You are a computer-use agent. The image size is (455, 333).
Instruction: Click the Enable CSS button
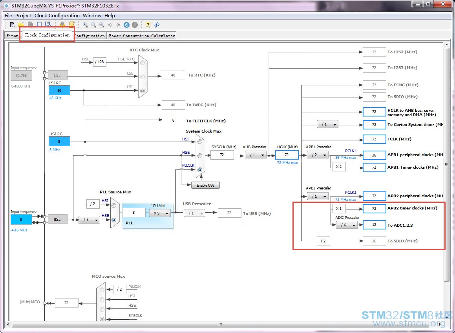point(205,185)
